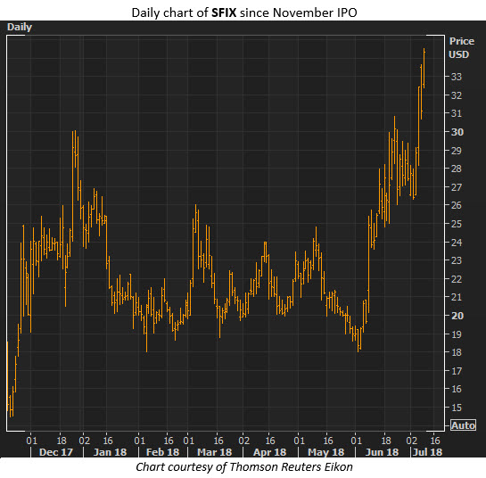Click the 28 price axis value

pos(457,169)
